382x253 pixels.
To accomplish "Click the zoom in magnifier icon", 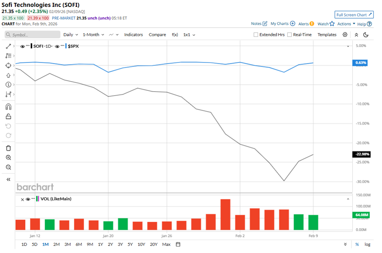I will pyautogui.click(x=8, y=157).
